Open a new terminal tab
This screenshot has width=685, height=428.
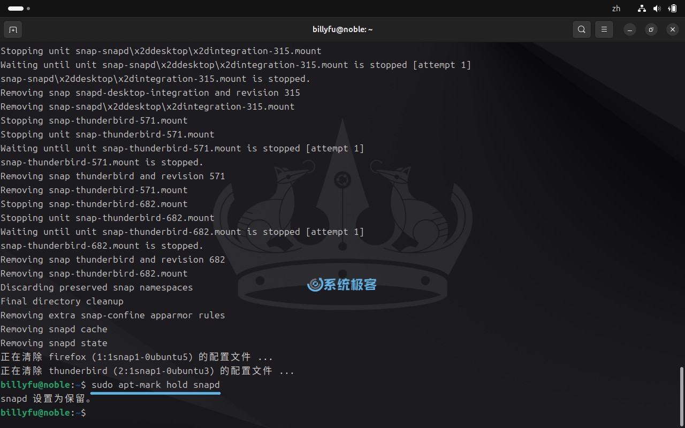pos(13,29)
